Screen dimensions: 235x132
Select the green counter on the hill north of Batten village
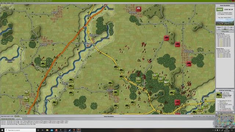coord(111,84)
